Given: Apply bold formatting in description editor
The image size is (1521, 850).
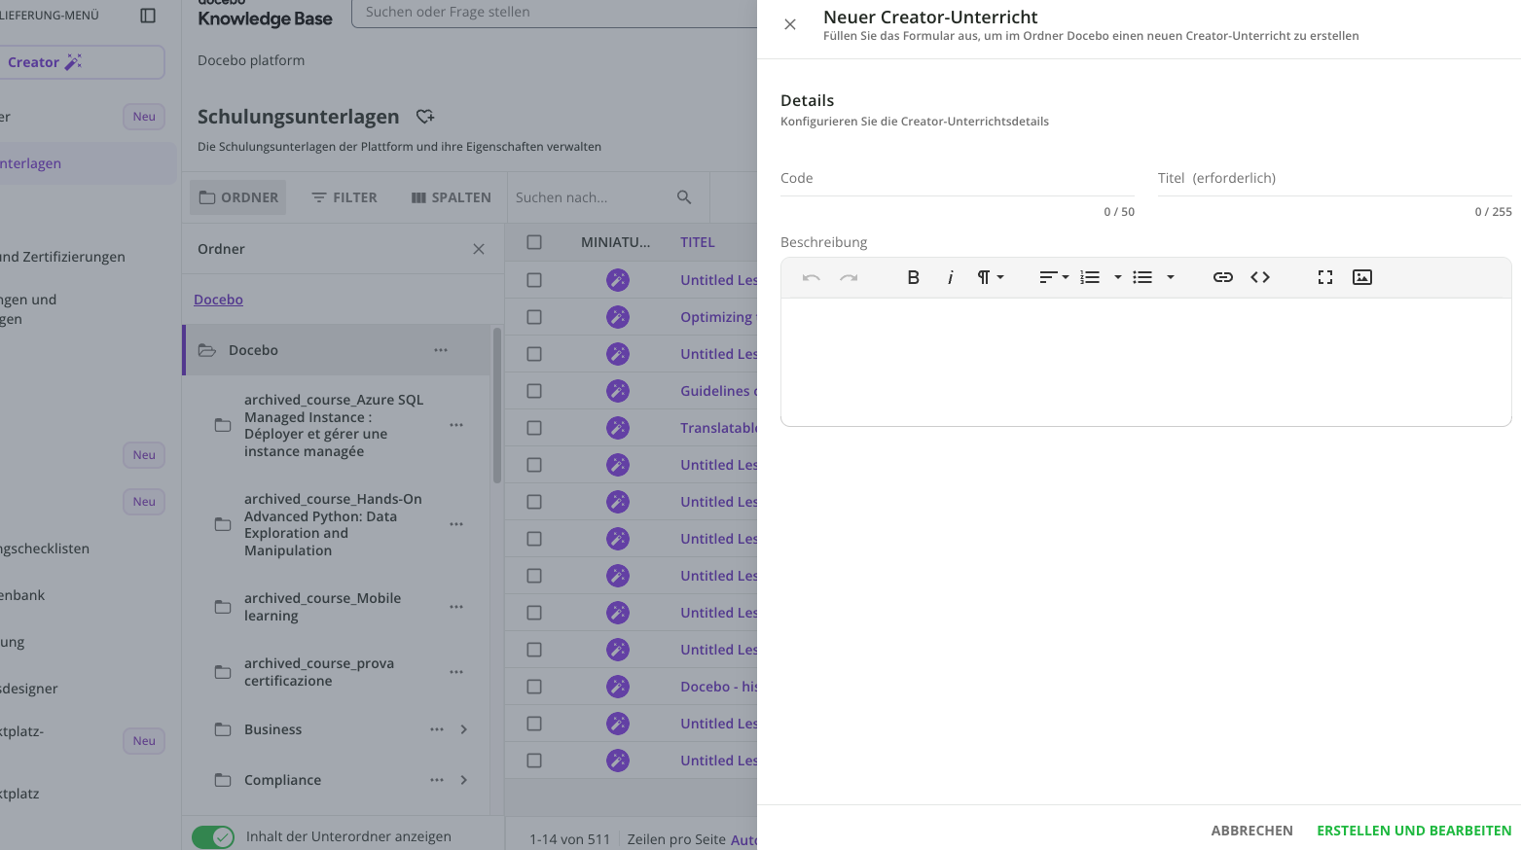Looking at the screenshot, I should point(913,277).
